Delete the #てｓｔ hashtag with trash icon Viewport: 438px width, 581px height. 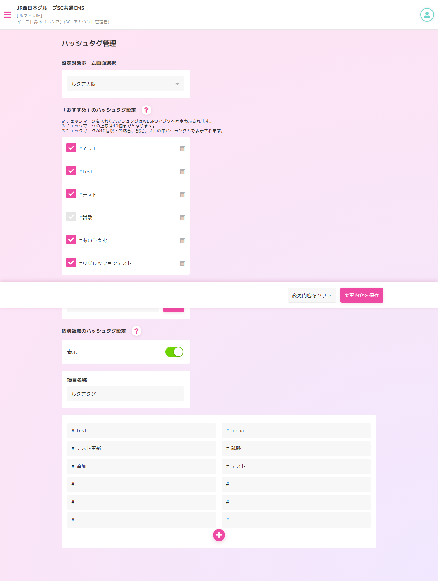[182, 149]
